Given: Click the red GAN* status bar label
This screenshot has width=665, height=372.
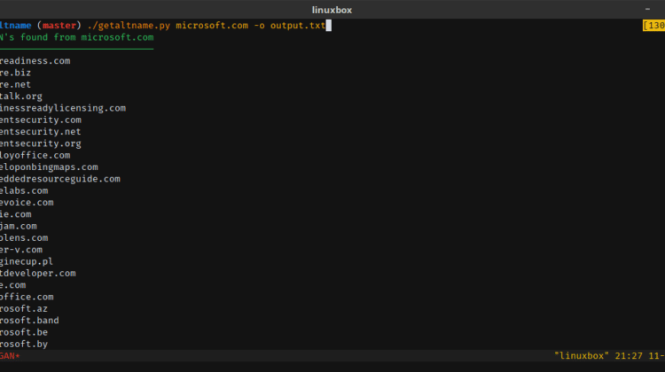Looking at the screenshot, I should 10,356.
